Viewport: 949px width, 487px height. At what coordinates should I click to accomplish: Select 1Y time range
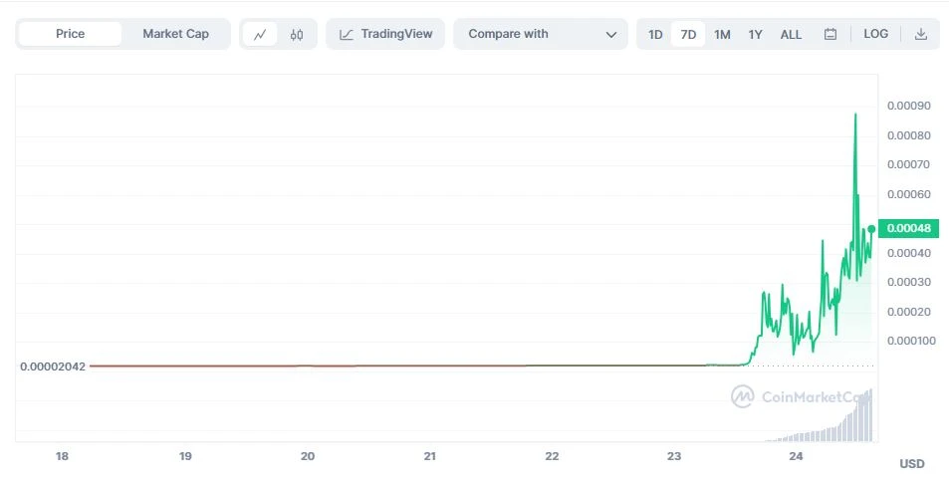point(756,34)
